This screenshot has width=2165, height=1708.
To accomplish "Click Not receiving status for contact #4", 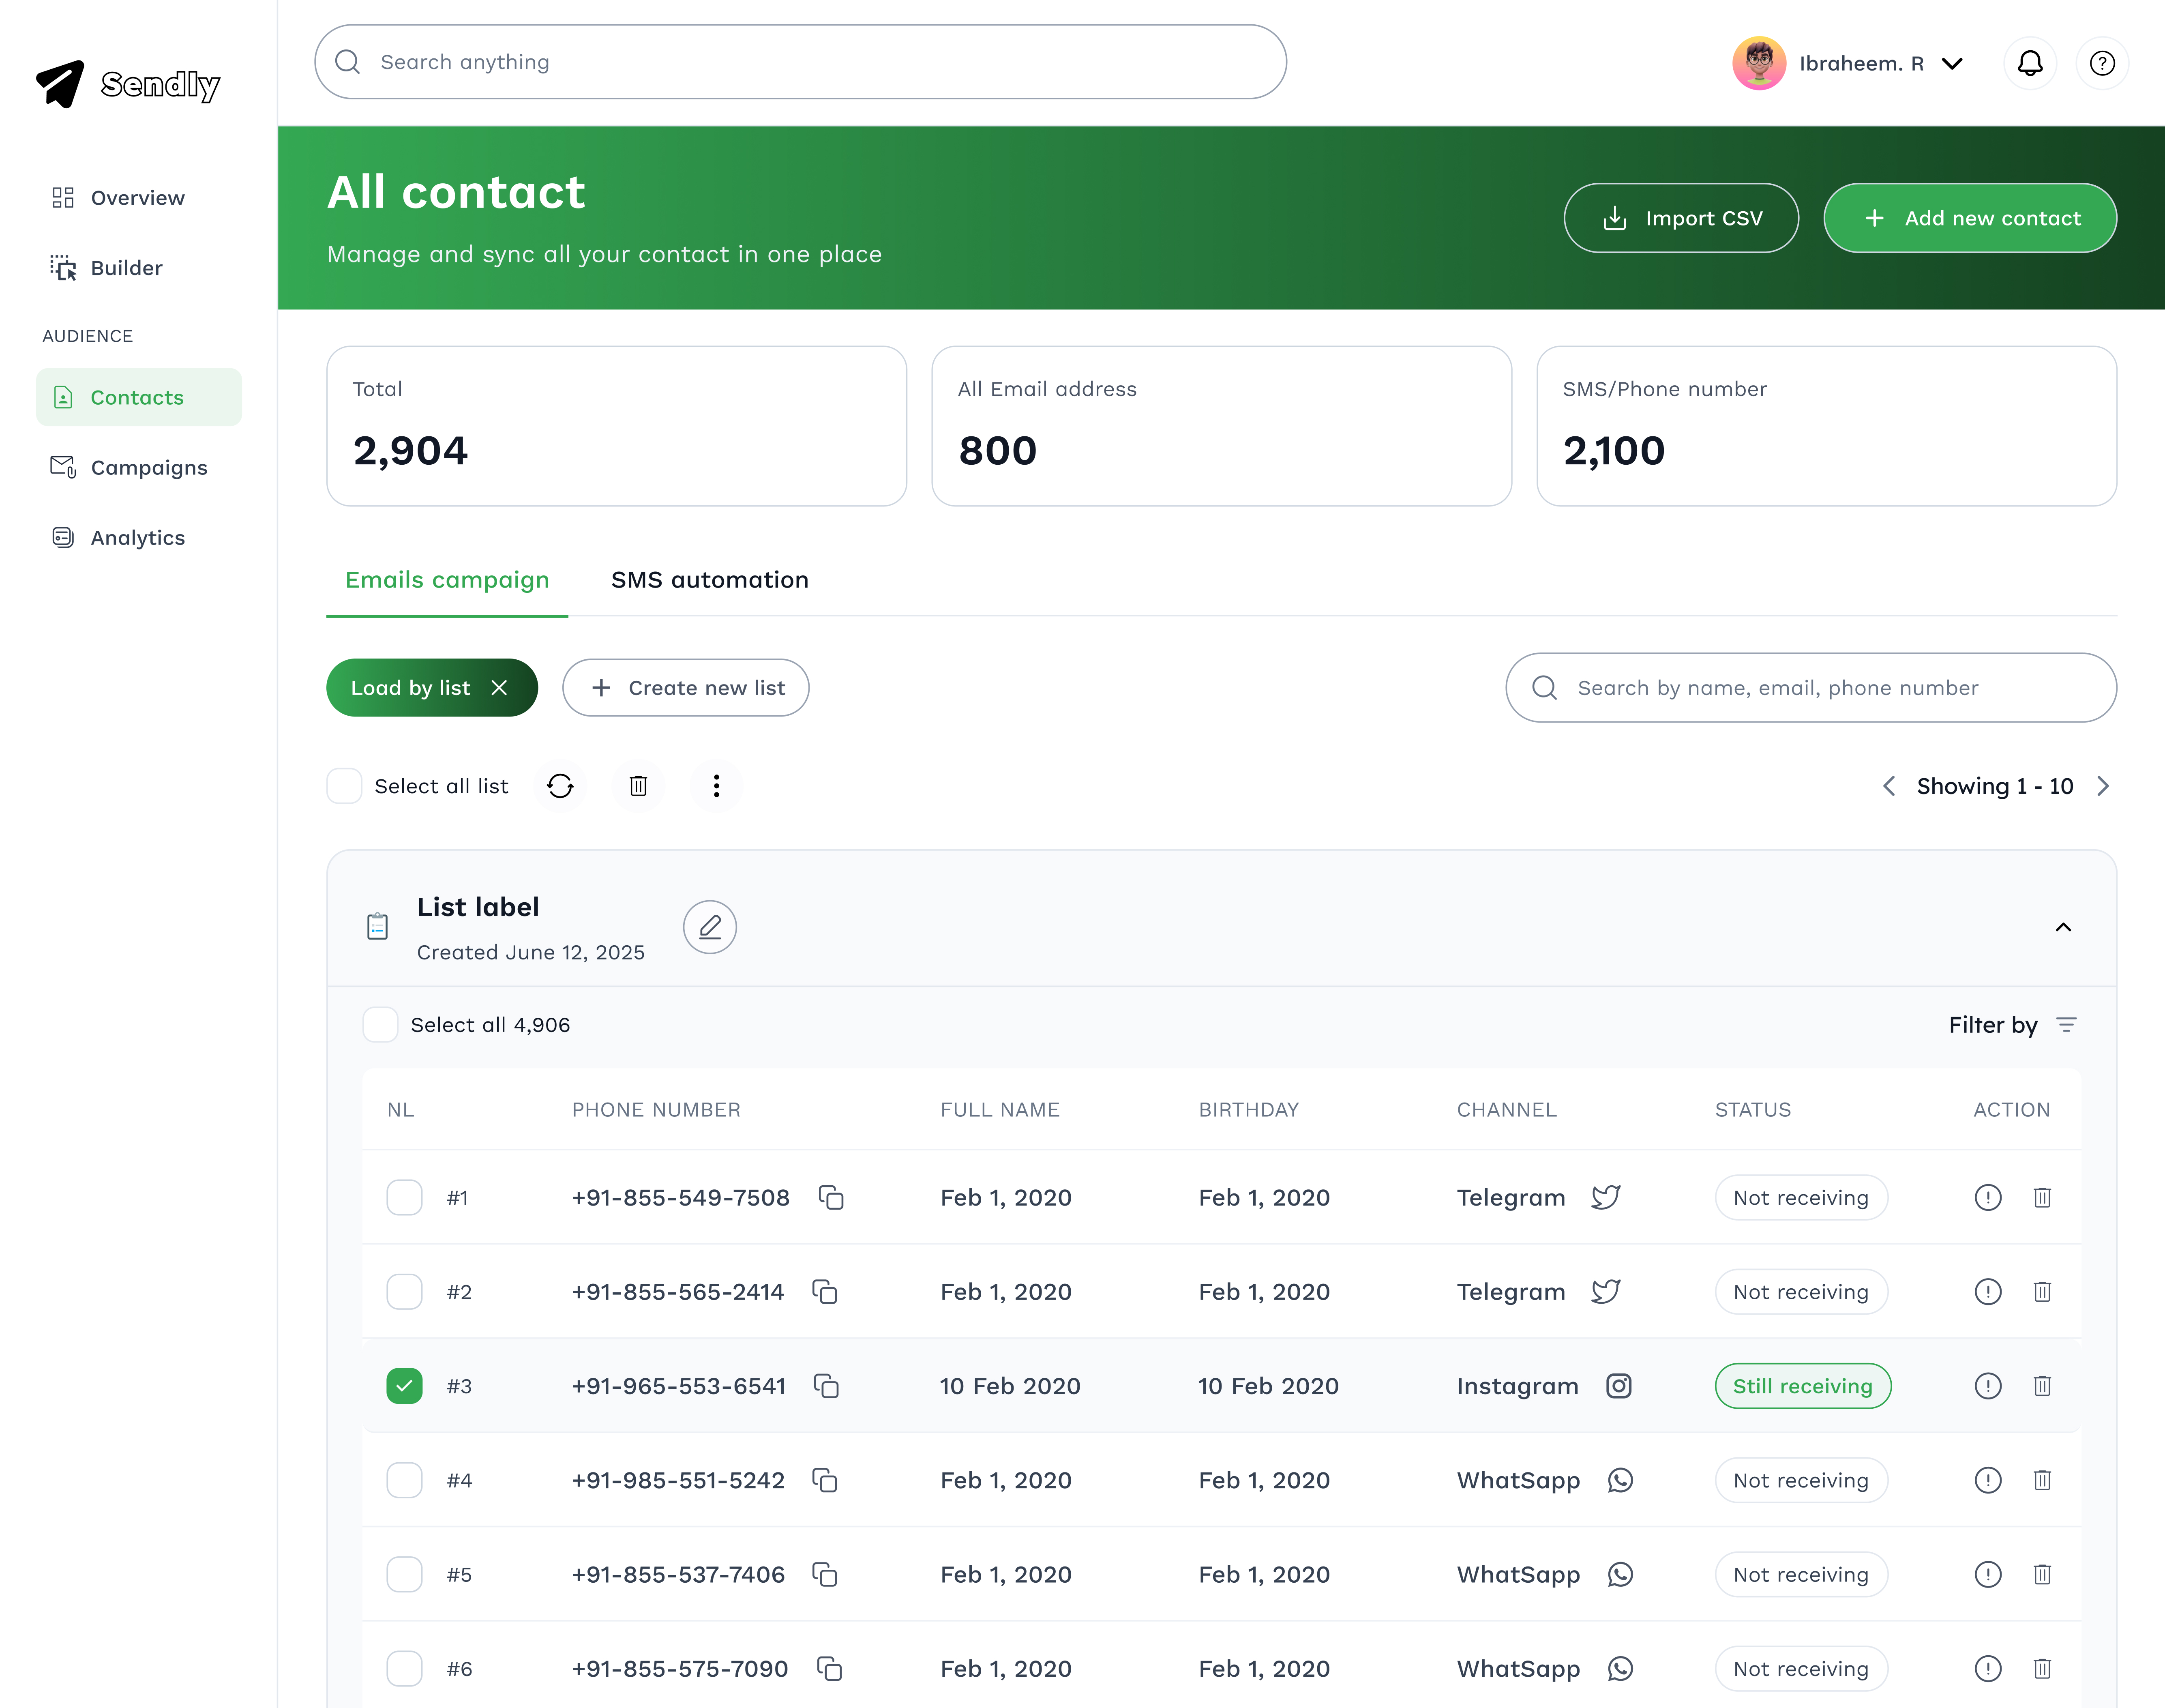I will click(x=1801, y=1480).
